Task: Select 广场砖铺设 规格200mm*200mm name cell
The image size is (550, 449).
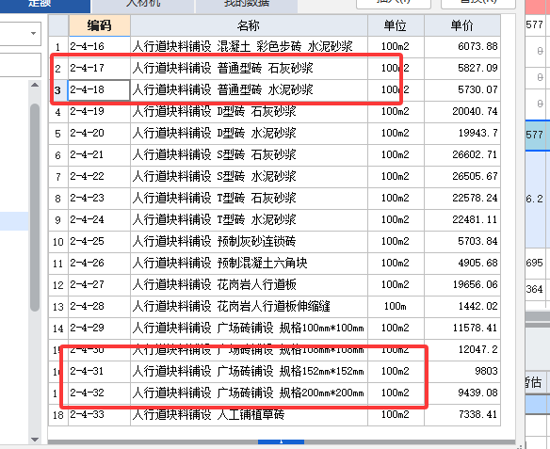Action: click(x=249, y=393)
